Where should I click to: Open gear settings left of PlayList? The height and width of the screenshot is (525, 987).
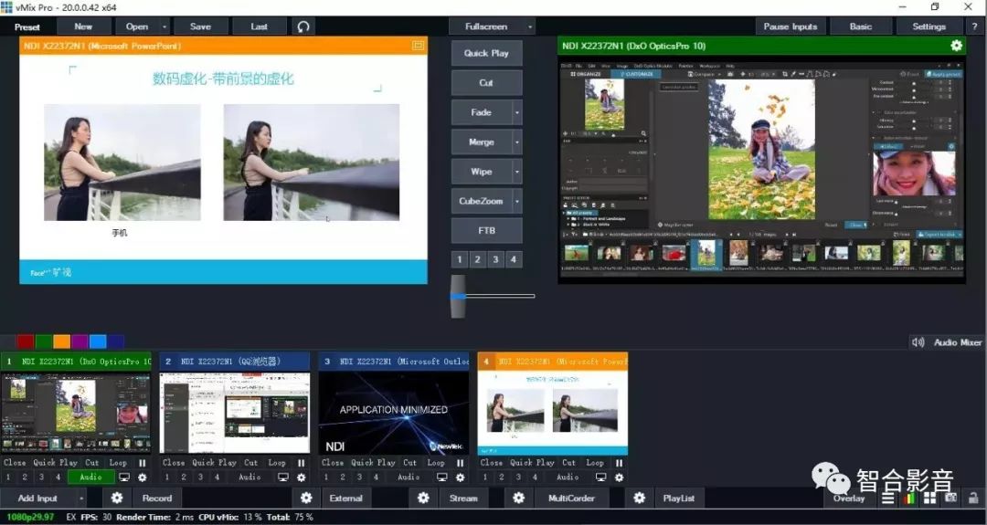[640, 498]
